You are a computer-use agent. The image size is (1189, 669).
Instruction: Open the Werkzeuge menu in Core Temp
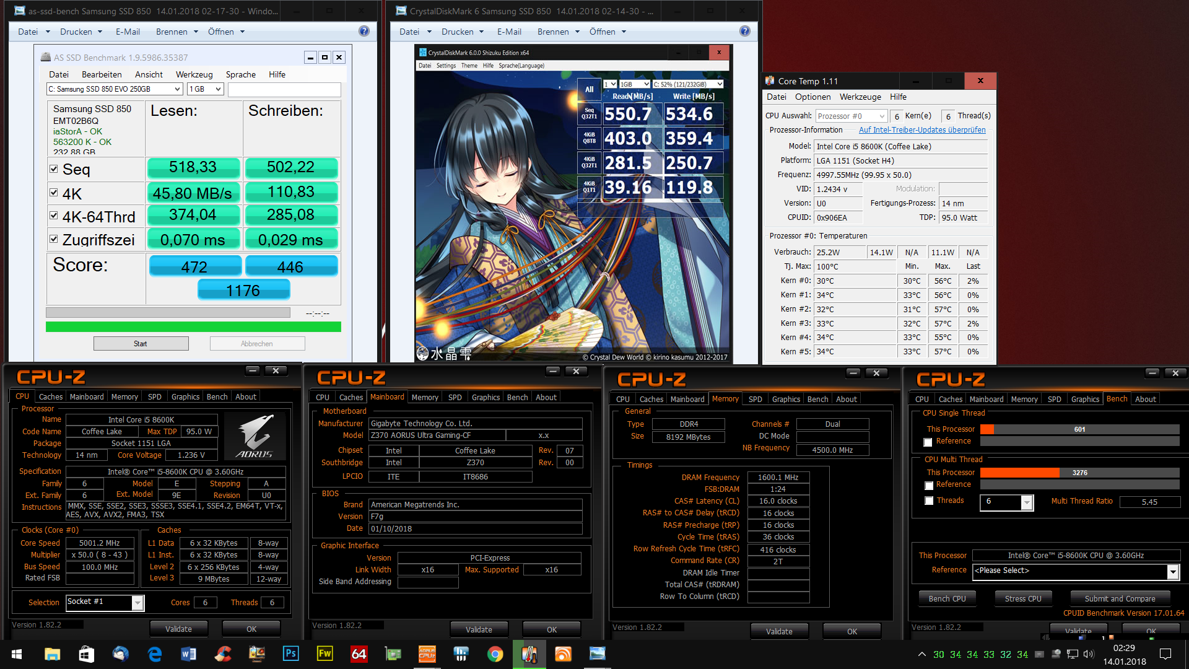click(x=860, y=97)
